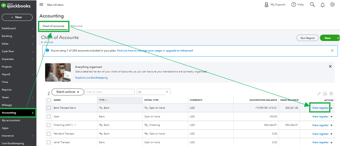View register for Cash account

(320, 116)
